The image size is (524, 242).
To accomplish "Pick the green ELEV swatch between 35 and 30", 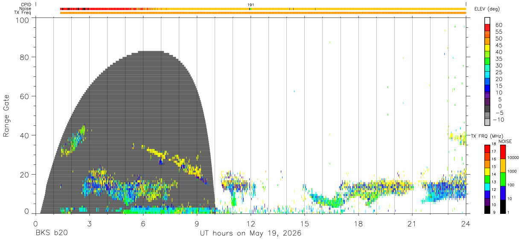I will (487, 62).
